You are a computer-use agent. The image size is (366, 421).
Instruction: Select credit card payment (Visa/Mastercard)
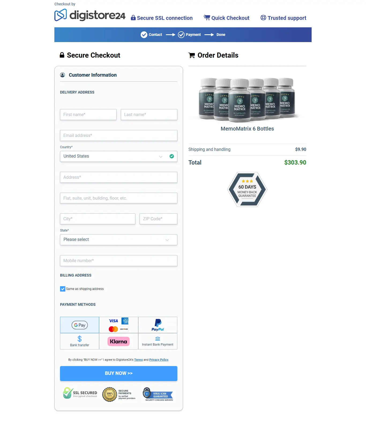(119, 325)
